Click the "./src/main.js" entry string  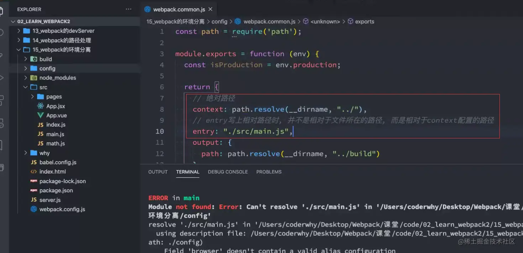[x=256, y=131]
